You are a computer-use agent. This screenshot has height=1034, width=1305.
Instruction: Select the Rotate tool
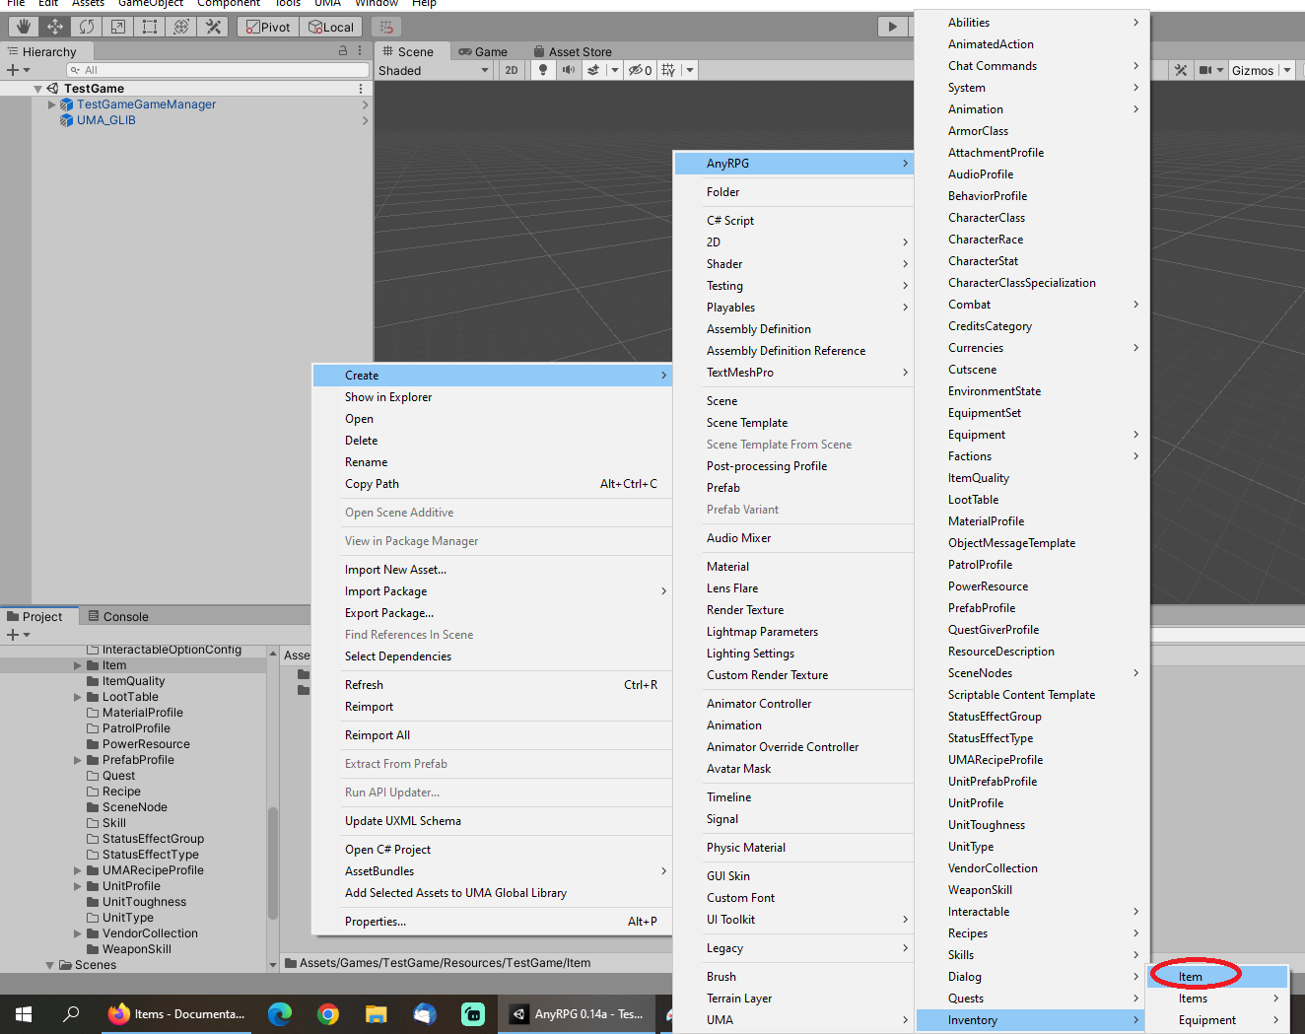pos(87,27)
